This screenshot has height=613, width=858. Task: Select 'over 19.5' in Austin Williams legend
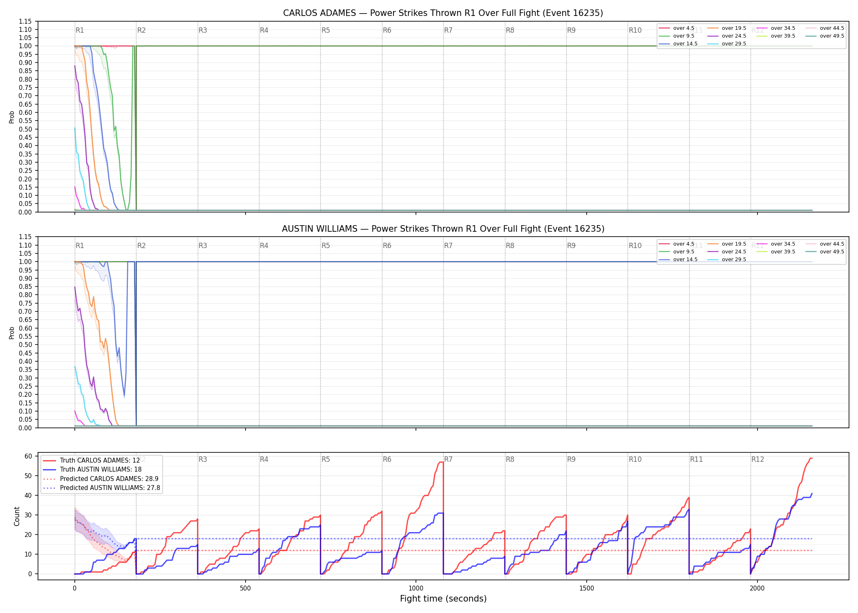coord(727,244)
